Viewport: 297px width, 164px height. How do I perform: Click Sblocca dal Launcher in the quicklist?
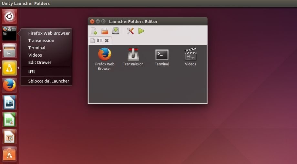(x=48, y=81)
